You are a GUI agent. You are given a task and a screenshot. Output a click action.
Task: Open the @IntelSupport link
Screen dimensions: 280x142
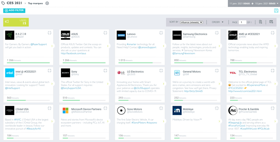pos(13,88)
